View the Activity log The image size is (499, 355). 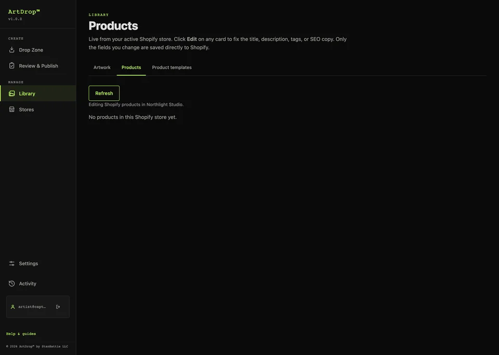coord(38,283)
